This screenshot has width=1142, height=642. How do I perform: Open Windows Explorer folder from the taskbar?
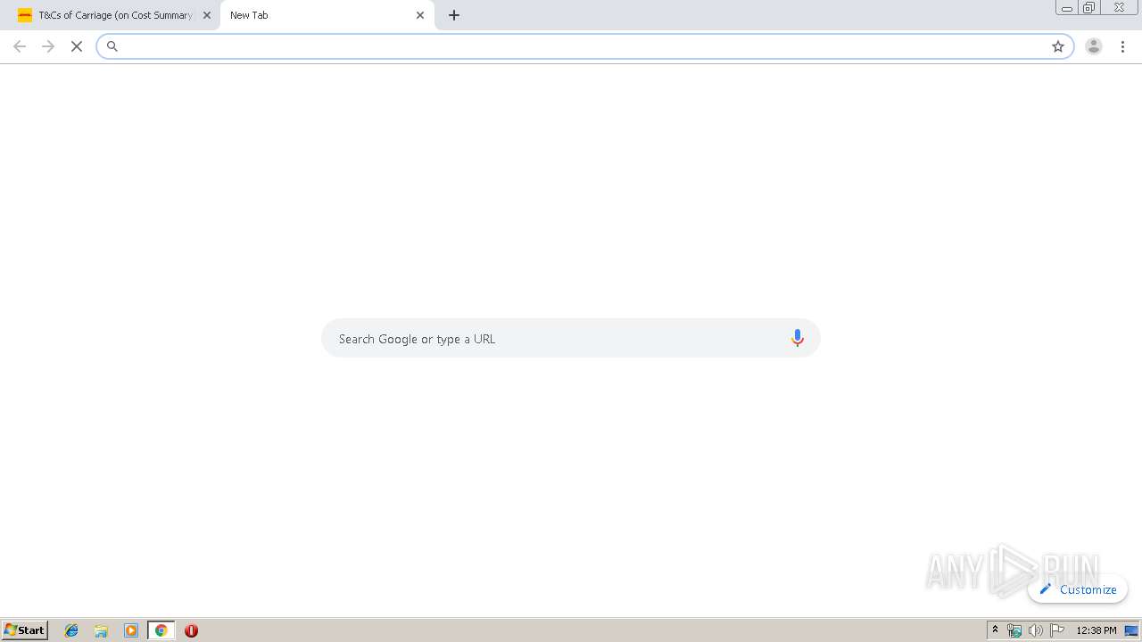[101, 630]
